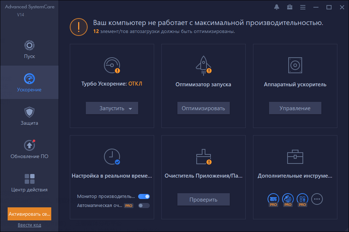This screenshot has width=349, height=232.
Task: Click the Дополнительные инструме... title
Action: click(x=295, y=176)
